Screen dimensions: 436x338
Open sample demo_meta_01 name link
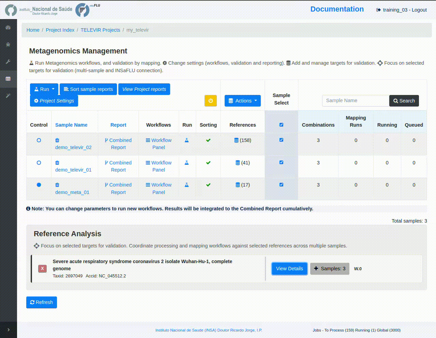[x=72, y=193]
